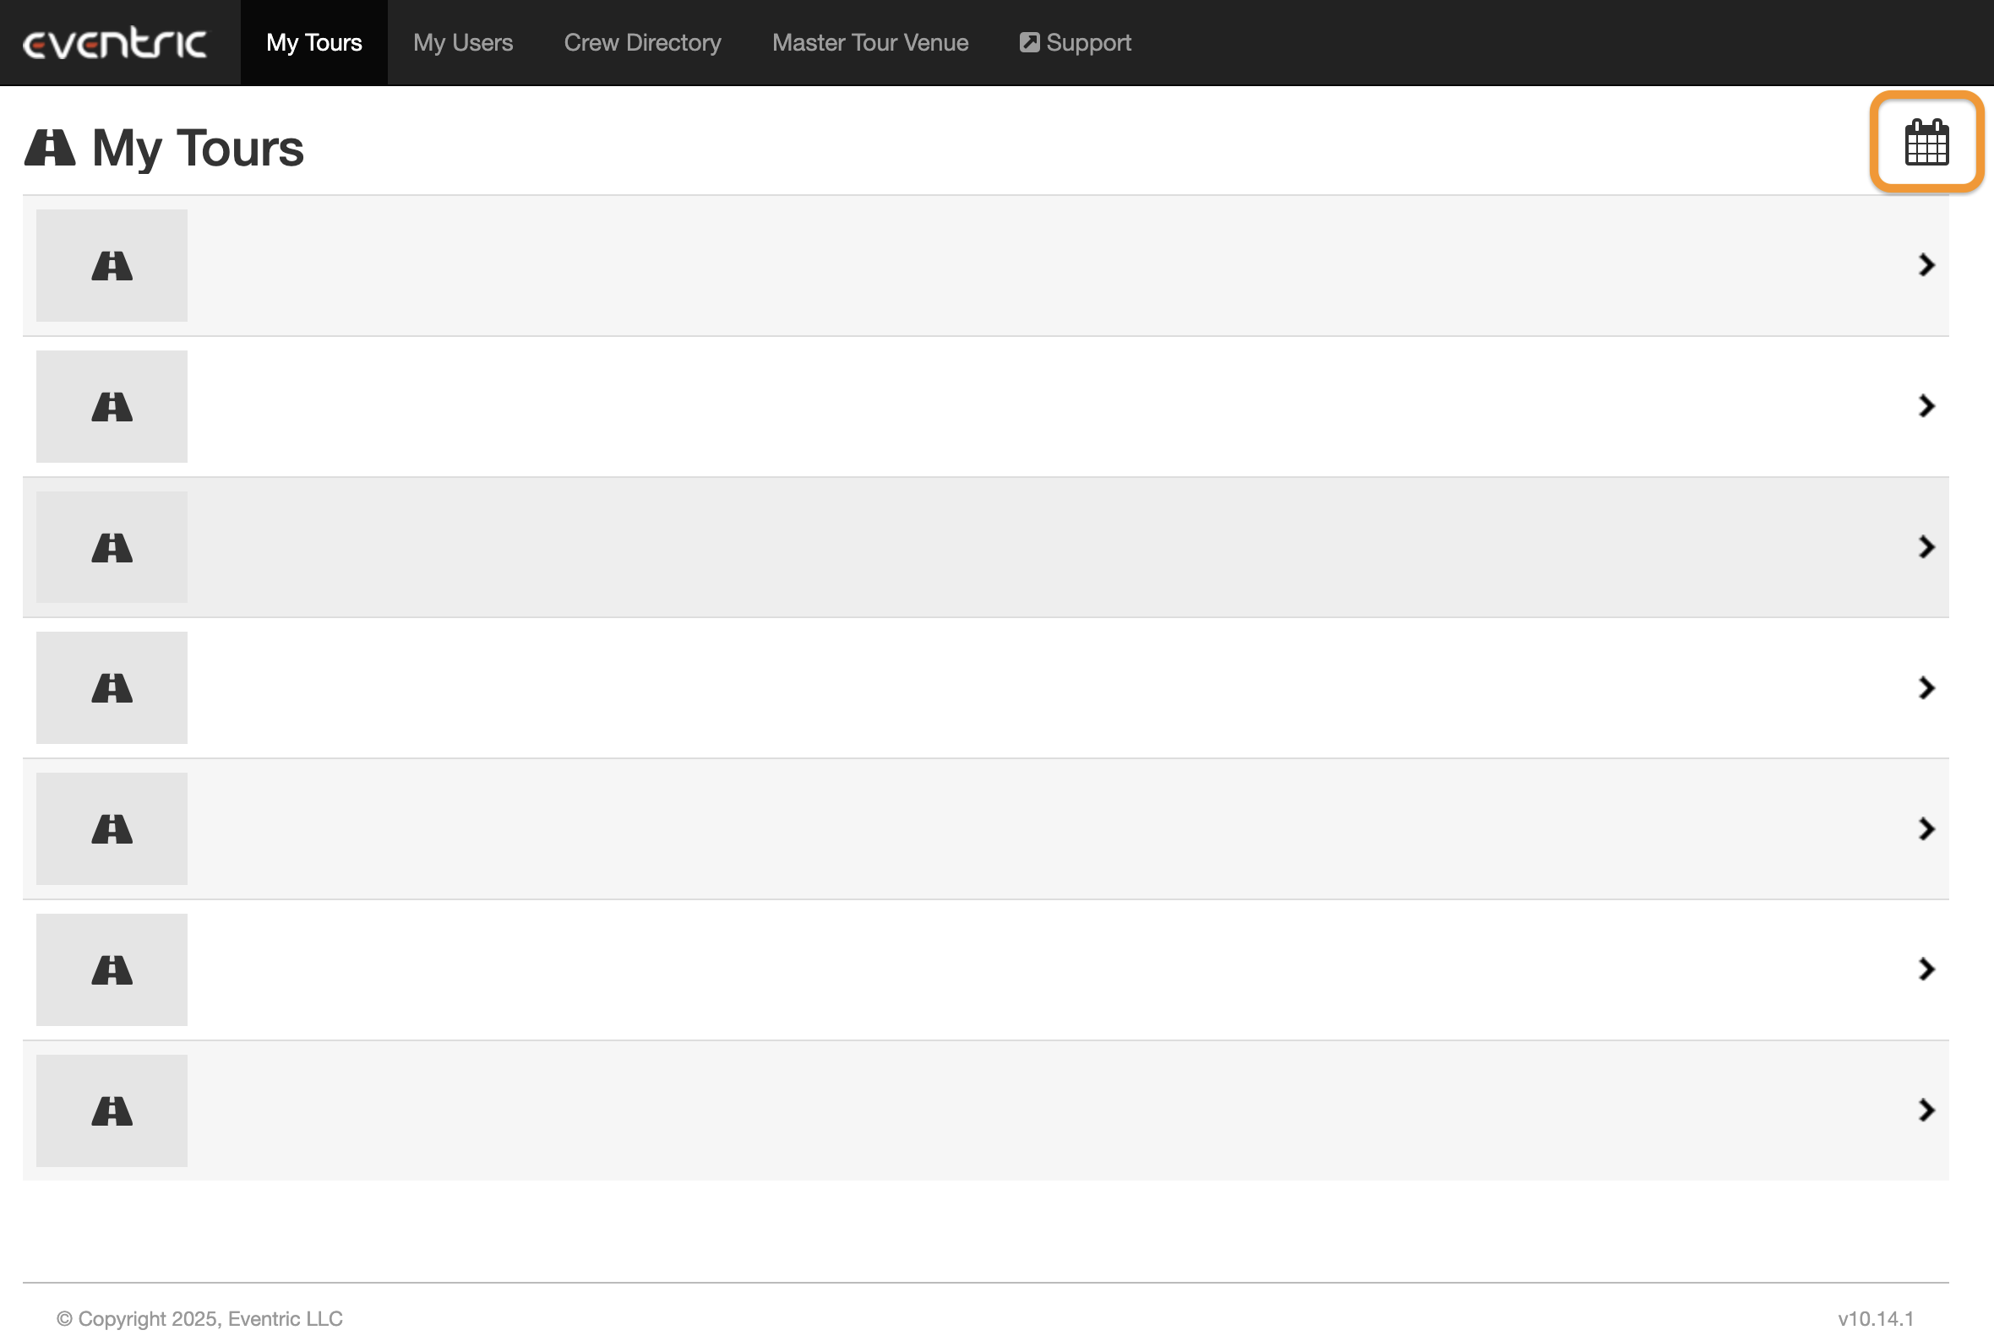Click the third tour row chevron
Image resolution: width=1994 pixels, height=1341 pixels.
pyautogui.click(x=1926, y=547)
